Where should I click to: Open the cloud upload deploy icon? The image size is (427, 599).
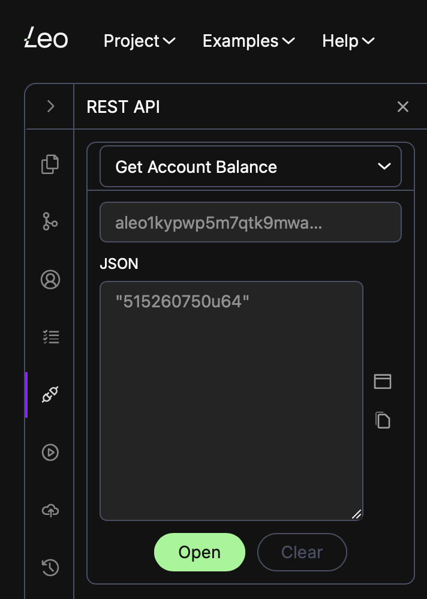[50, 510]
